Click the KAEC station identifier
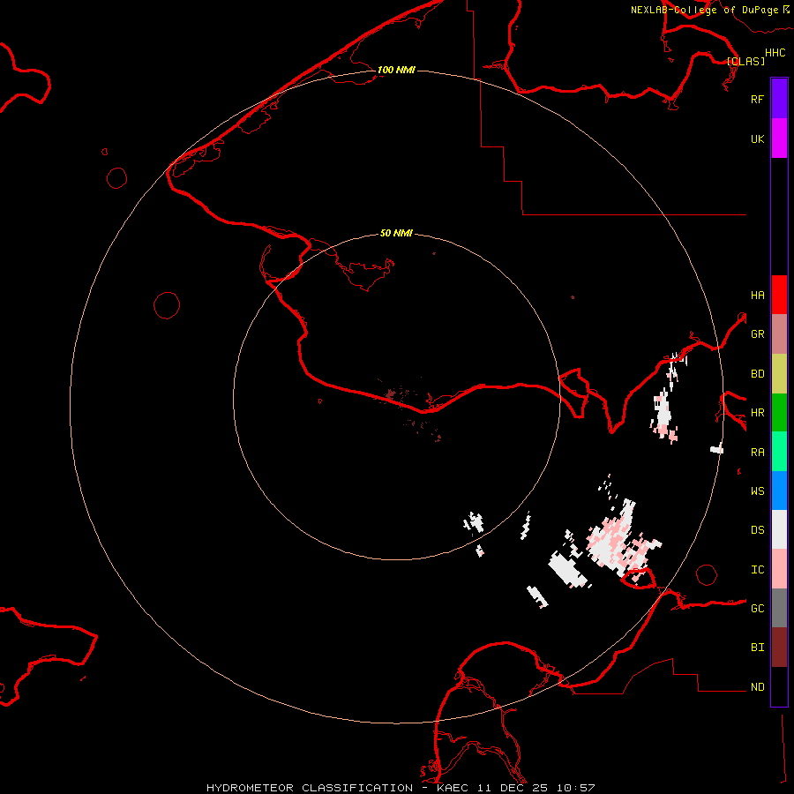Viewport: 794px width, 794px height. pyautogui.click(x=453, y=788)
